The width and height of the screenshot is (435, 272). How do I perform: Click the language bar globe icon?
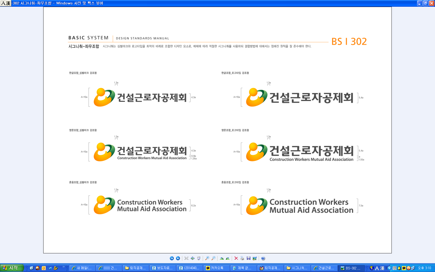point(372,268)
